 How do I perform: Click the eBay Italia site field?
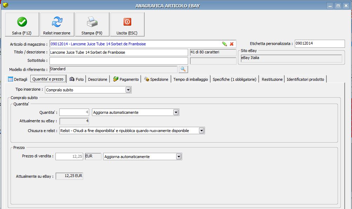[291, 58]
